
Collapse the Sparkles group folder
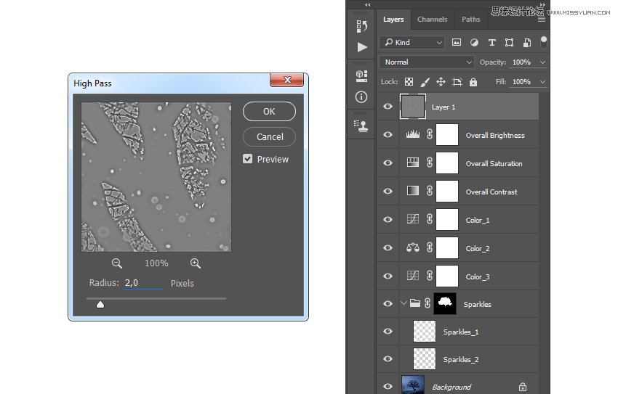404,304
